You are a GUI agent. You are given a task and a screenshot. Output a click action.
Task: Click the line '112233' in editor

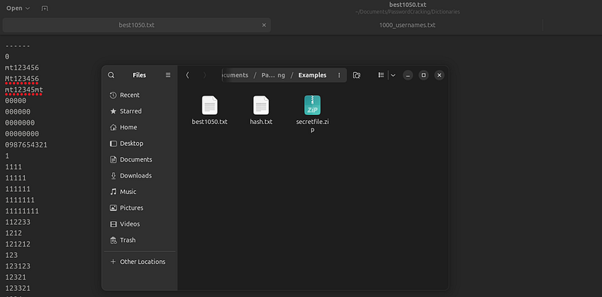point(17,222)
